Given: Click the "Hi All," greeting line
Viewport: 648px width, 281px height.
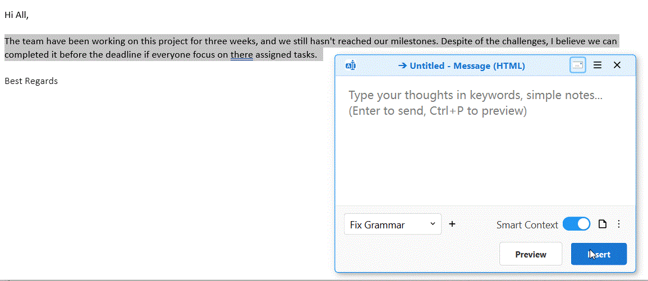Looking at the screenshot, I should tap(16, 15).
